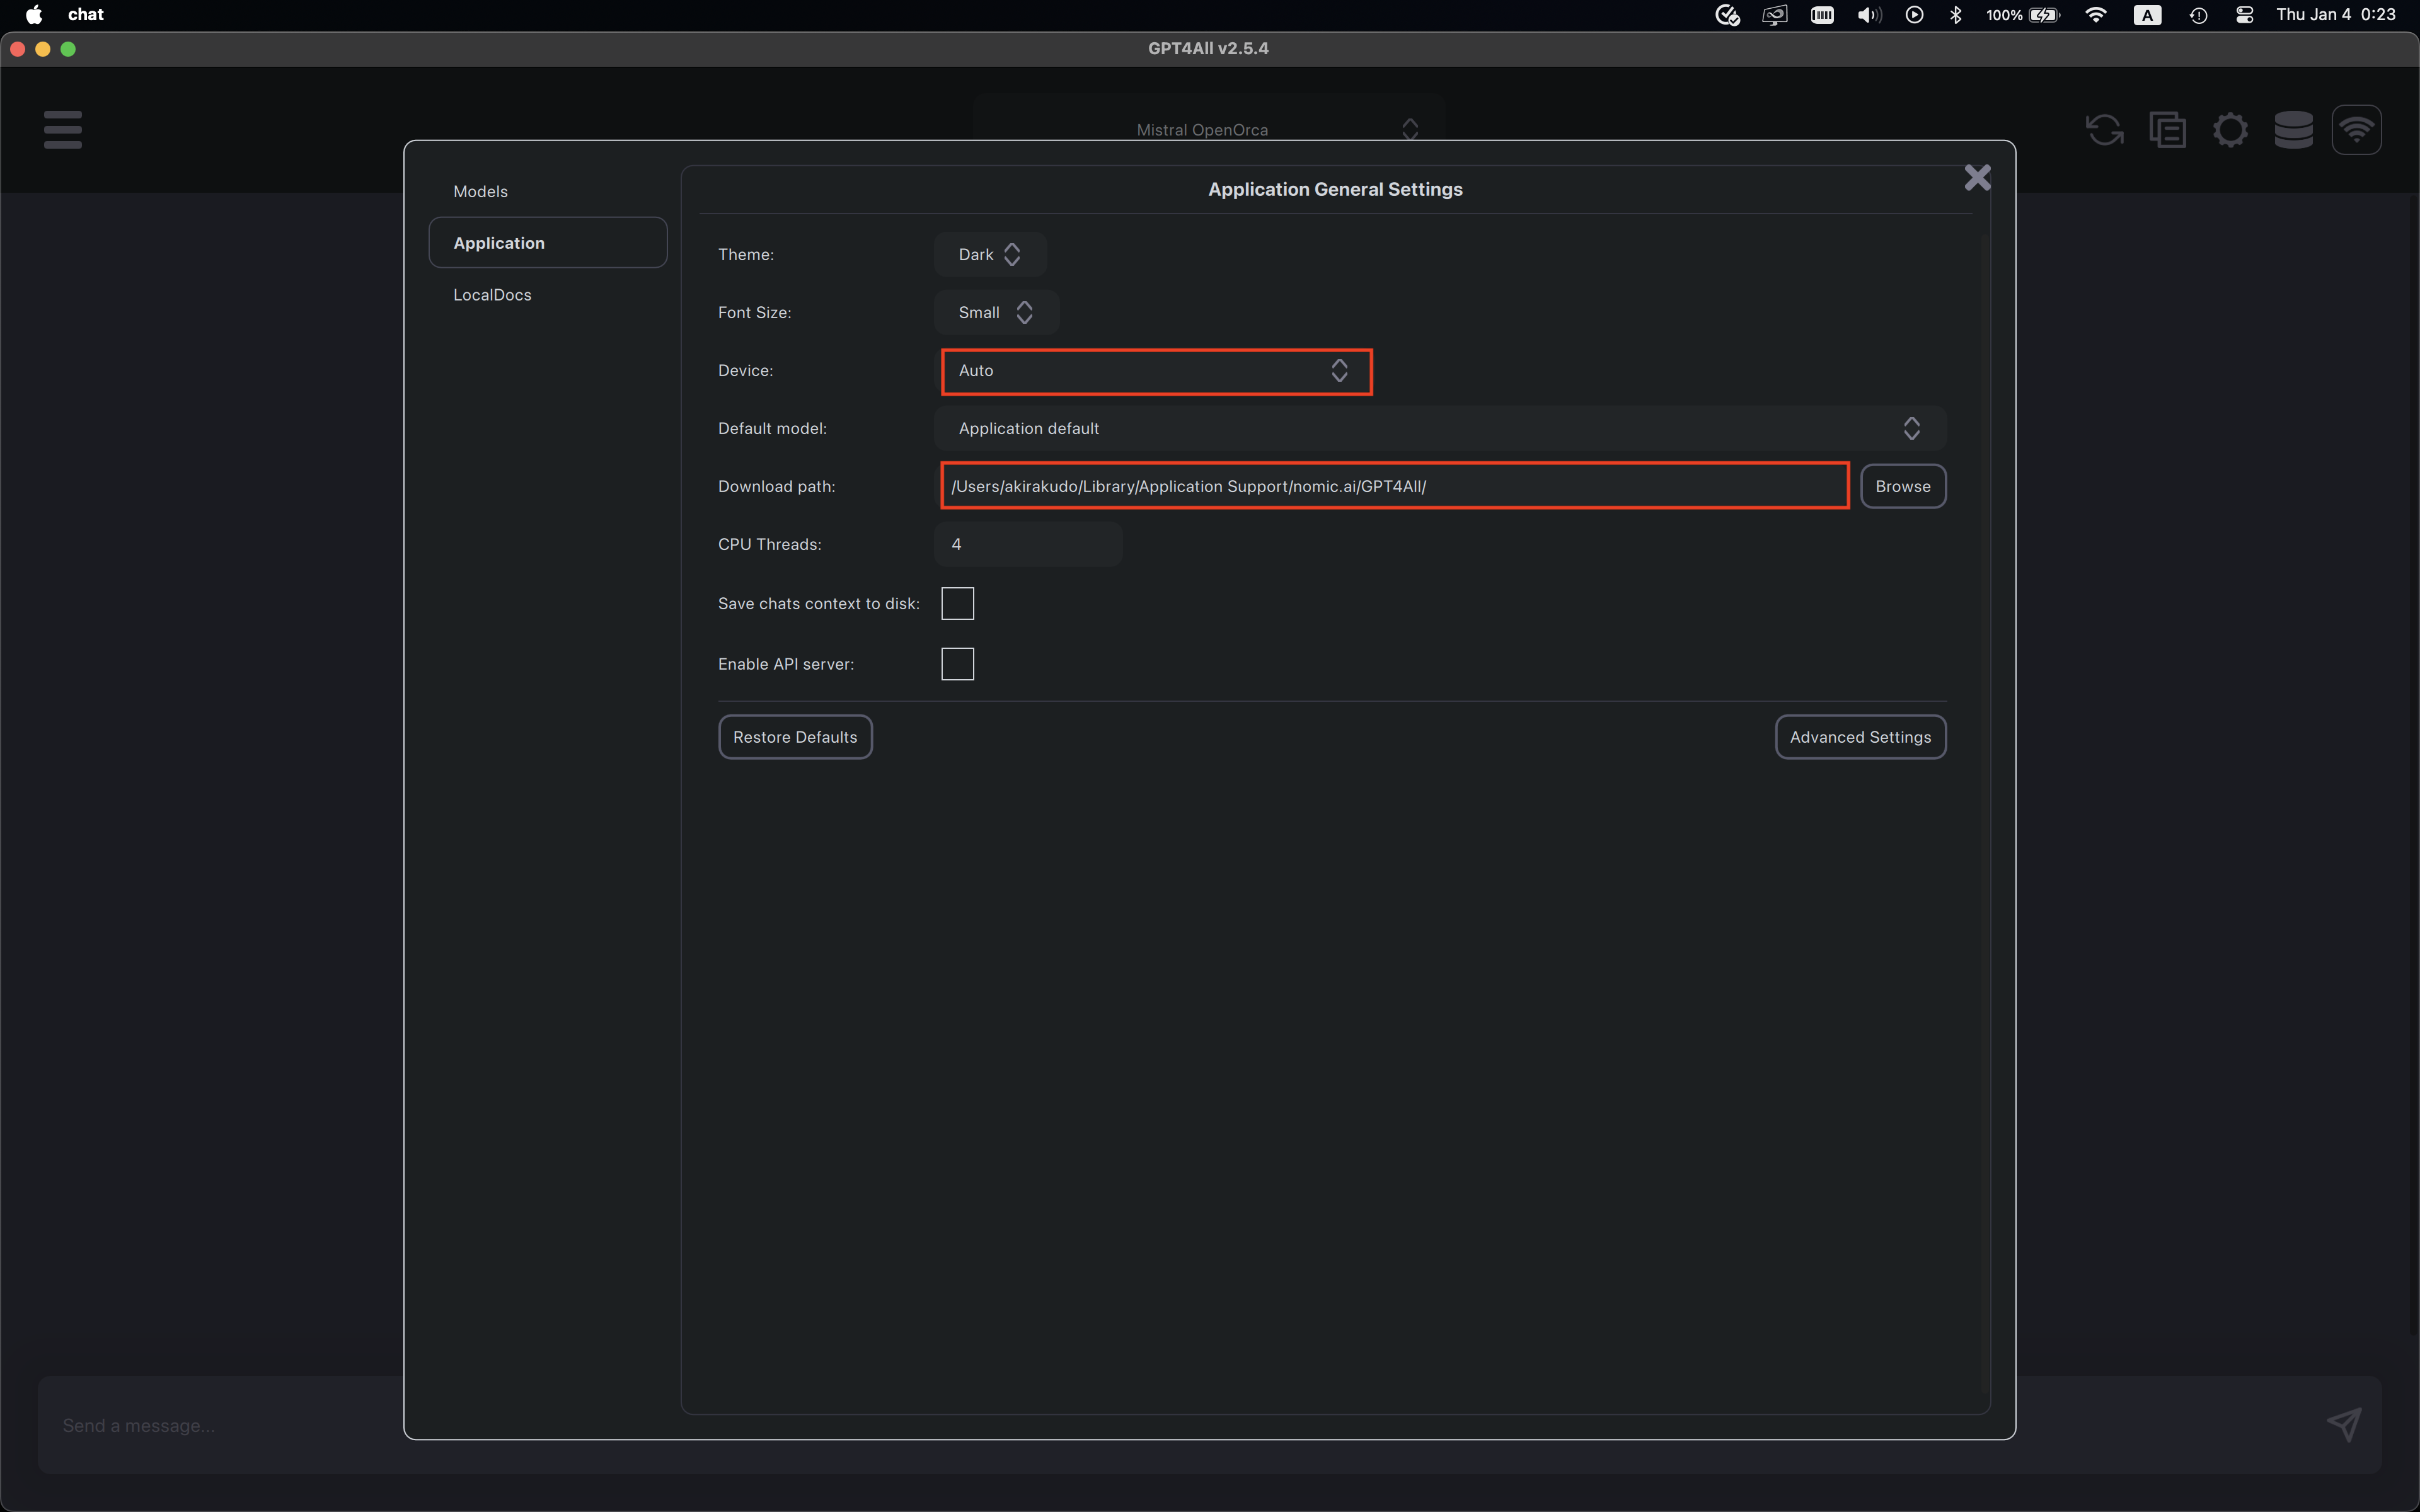
Task: Open the Device dropdown showing Auto
Action: coord(1156,371)
